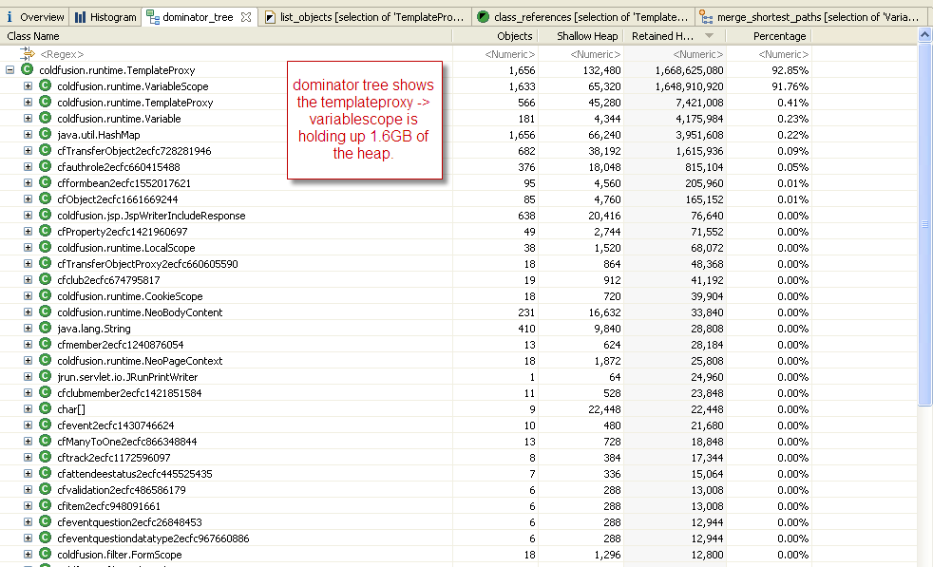Click class icon of cfclubmember2ecfc1421851584
933x567 pixels.
[x=45, y=392]
